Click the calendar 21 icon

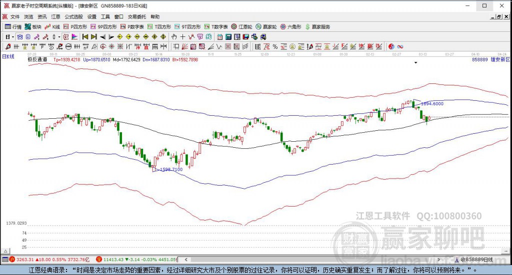(220, 37)
